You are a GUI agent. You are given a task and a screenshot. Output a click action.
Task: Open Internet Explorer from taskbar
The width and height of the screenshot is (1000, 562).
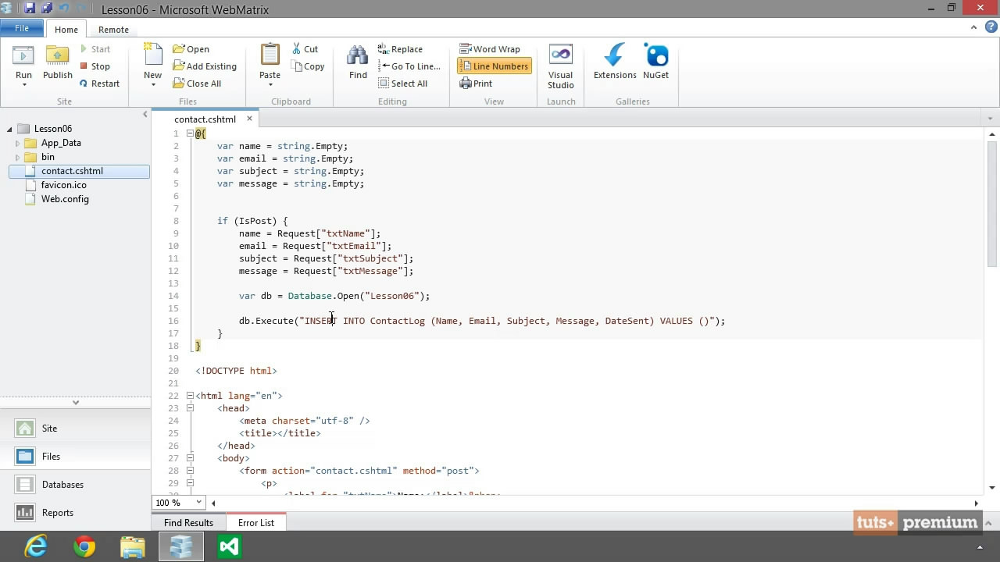36,546
